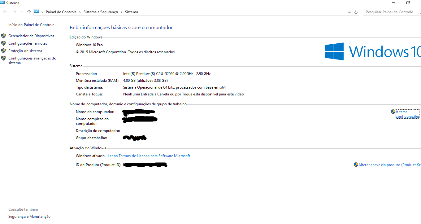Image resolution: width=421 pixels, height=224 pixels.
Task: Click shield icon beside Alterar chave do produto
Action: pyautogui.click(x=356, y=165)
